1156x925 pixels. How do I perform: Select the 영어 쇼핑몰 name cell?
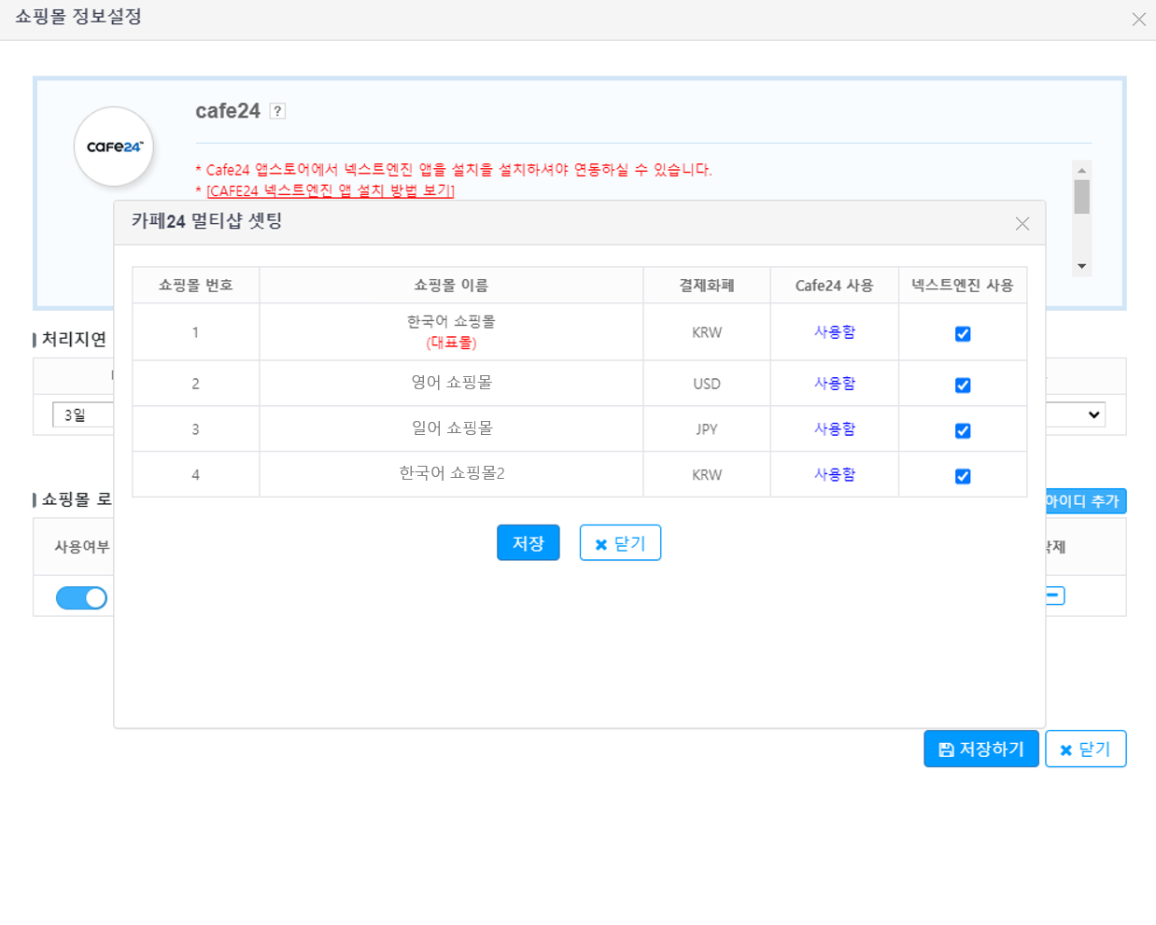point(451,384)
